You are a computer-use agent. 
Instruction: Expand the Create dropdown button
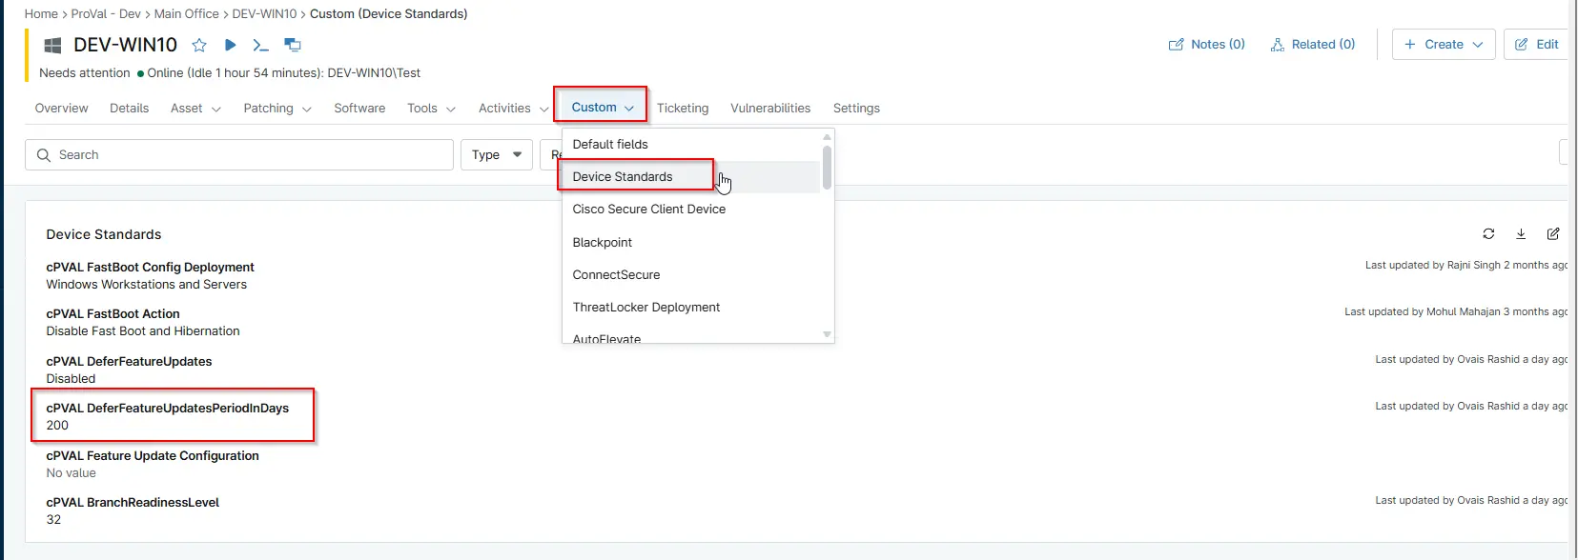tap(1444, 44)
